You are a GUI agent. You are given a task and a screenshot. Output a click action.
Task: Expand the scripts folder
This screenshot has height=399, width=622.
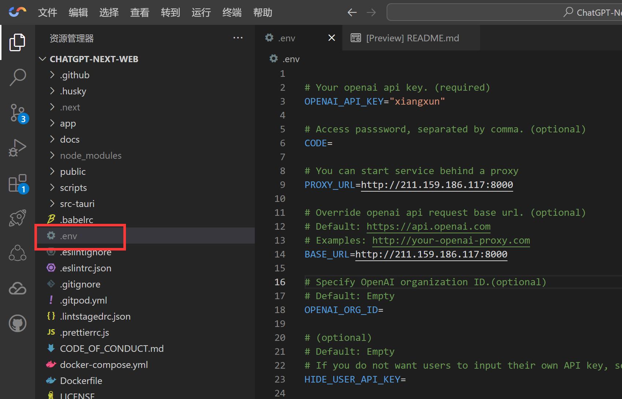[x=52, y=188]
